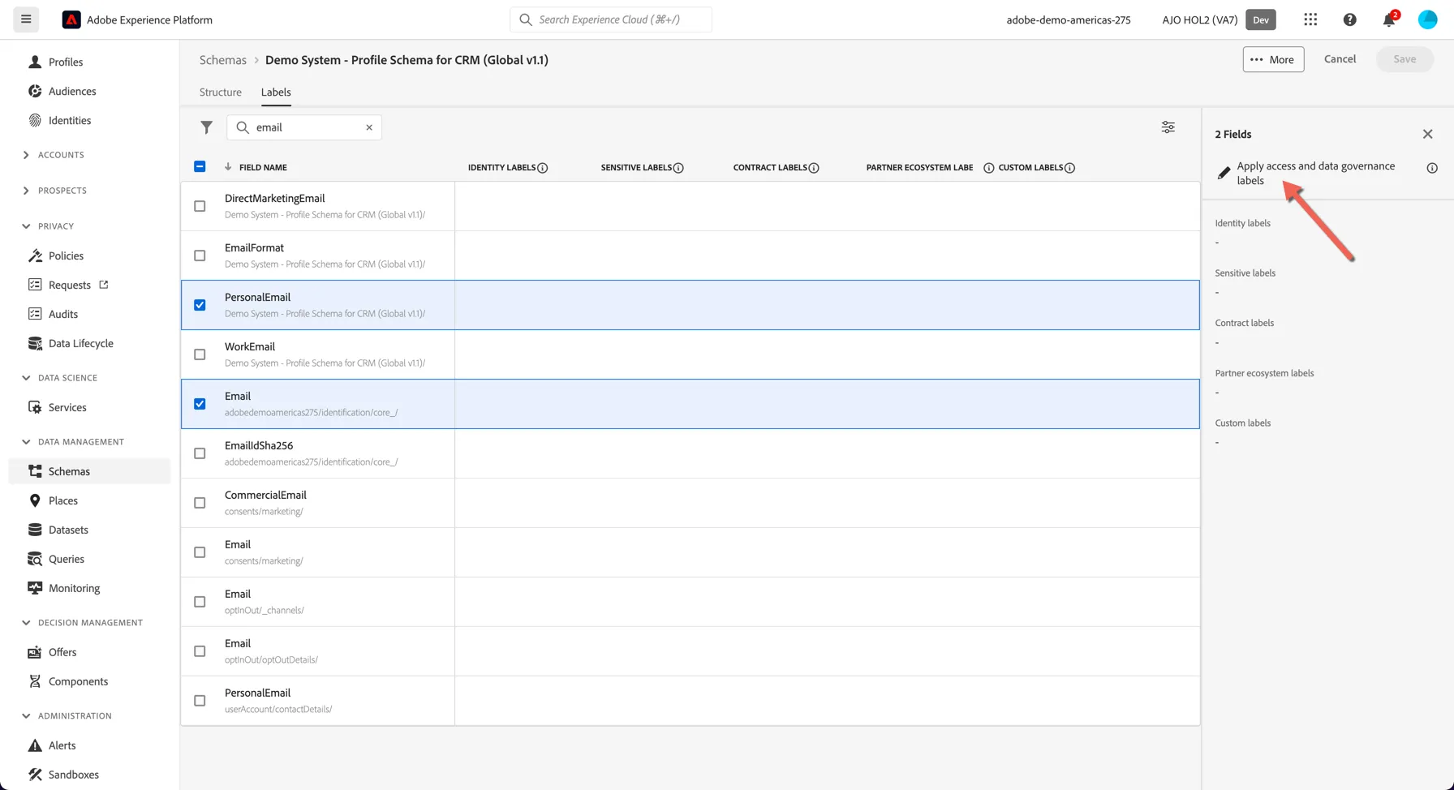Open the hamburger navigation menu
Image resolution: width=1454 pixels, height=790 pixels.
click(x=26, y=19)
